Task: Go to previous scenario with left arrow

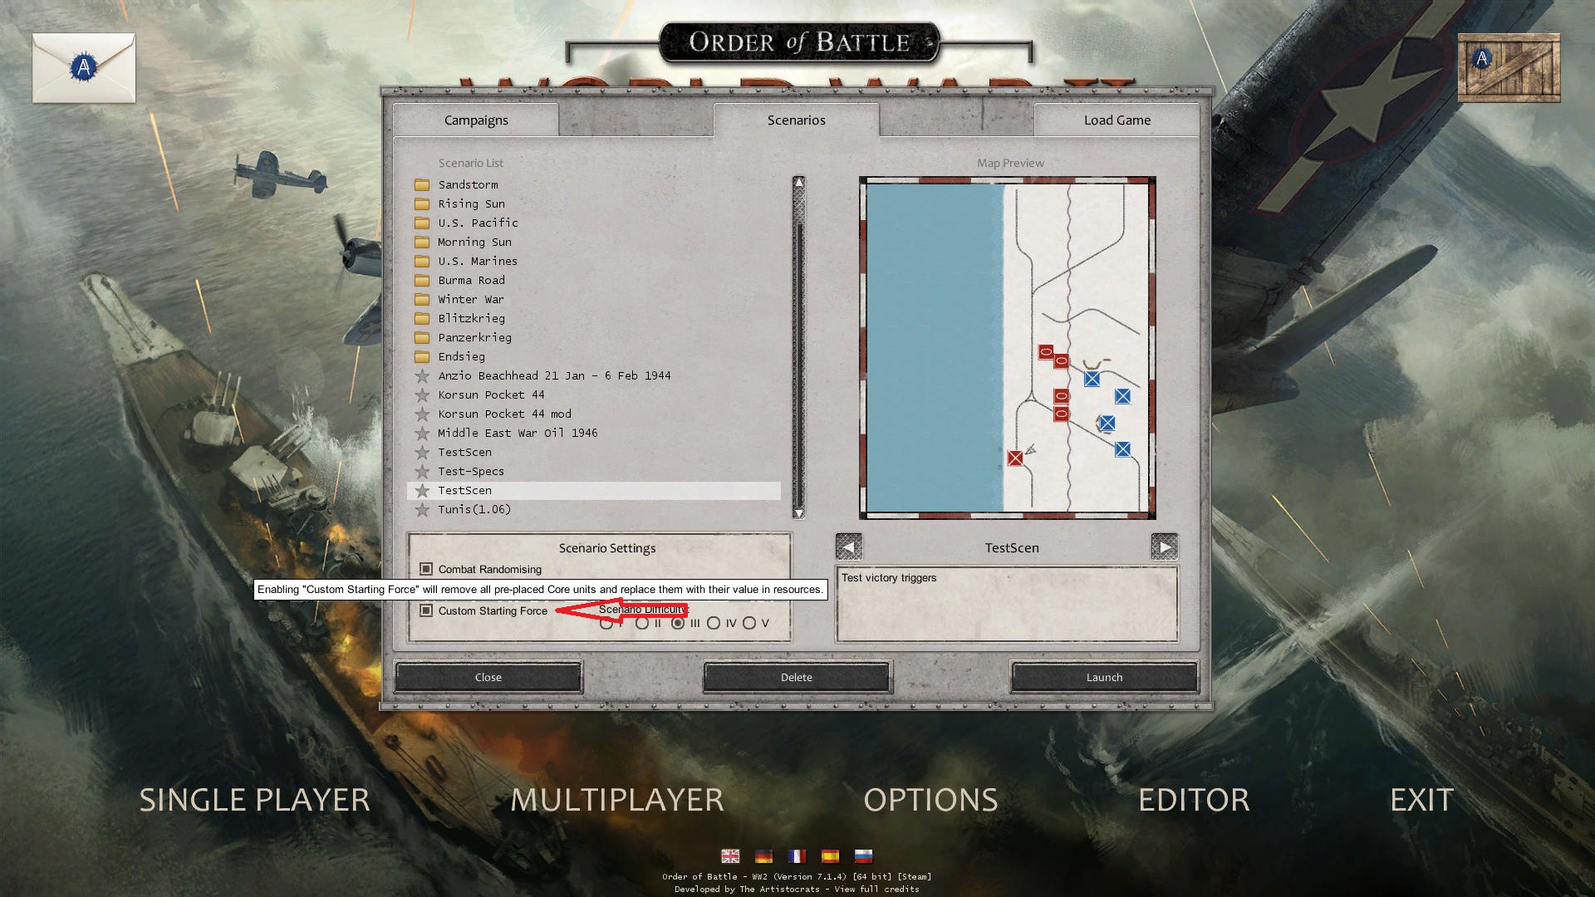Action: [848, 547]
